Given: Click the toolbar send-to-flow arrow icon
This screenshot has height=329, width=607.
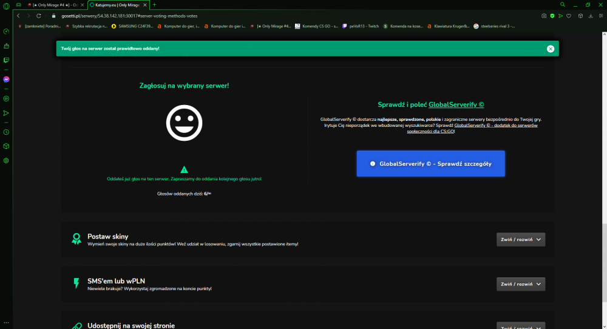Looking at the screenshot, I should pos(560,16).
